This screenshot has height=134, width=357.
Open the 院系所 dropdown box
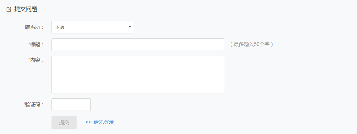[92, 27]
